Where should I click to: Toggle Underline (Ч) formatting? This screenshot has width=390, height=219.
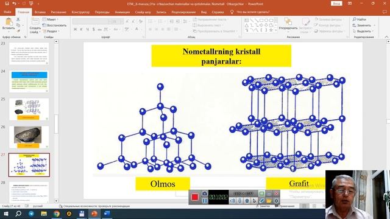[x=87, y=29]
